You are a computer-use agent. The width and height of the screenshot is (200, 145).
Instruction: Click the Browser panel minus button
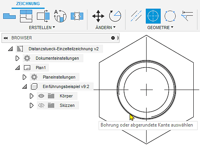click(x=113, y=38)
